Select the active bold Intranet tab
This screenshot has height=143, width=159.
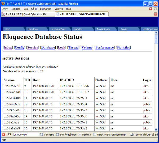[82, 14]
